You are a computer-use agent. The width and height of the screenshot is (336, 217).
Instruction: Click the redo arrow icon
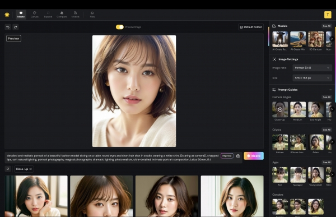[16, 27]
